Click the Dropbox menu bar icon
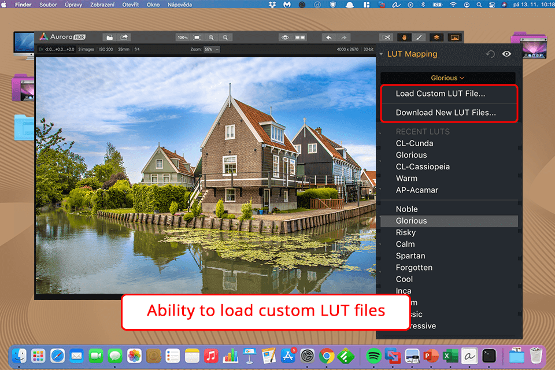The image size is (555, 370). [272, 5]
